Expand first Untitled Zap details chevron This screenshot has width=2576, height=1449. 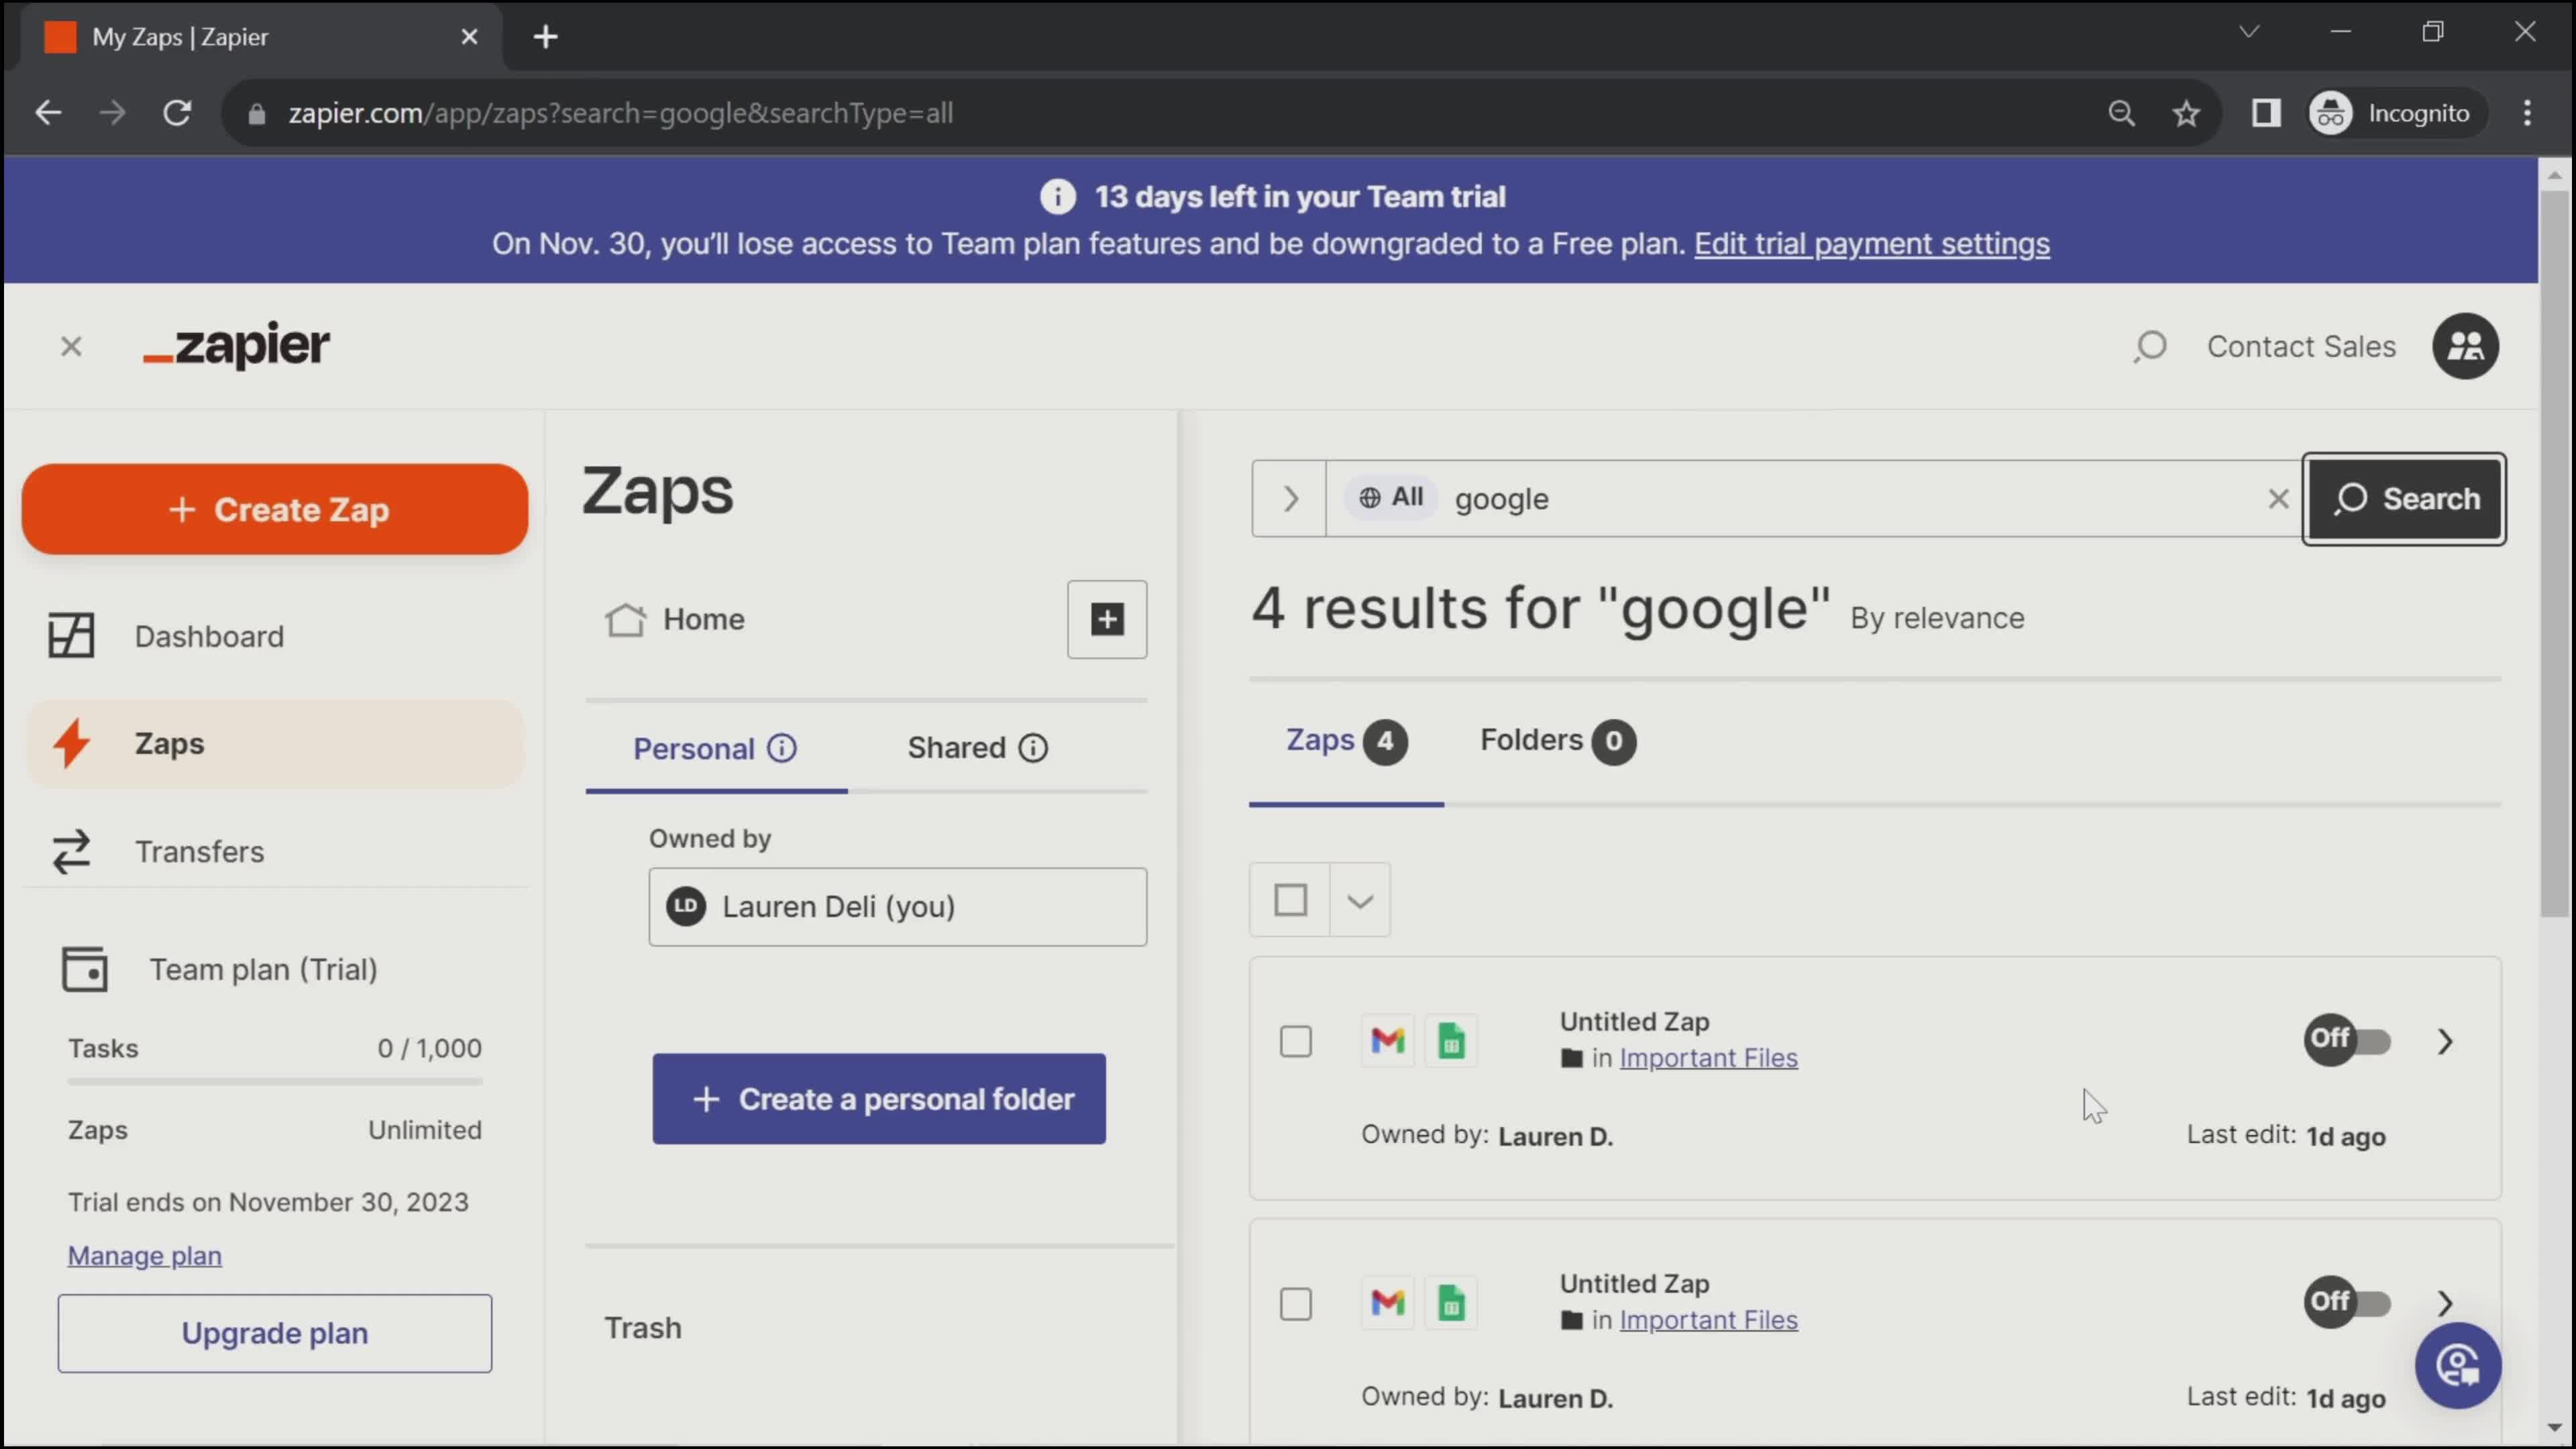click(x=2445, y=1041)
